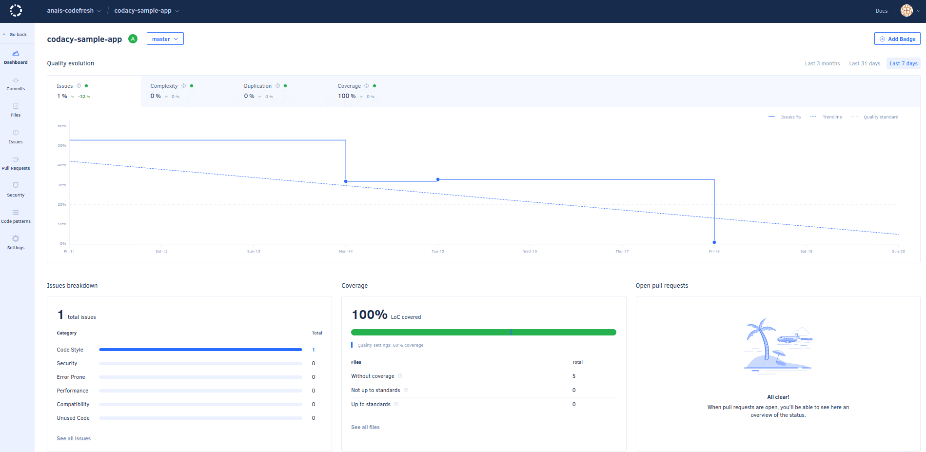Open the Security shield icon

[x=16, y=186]
